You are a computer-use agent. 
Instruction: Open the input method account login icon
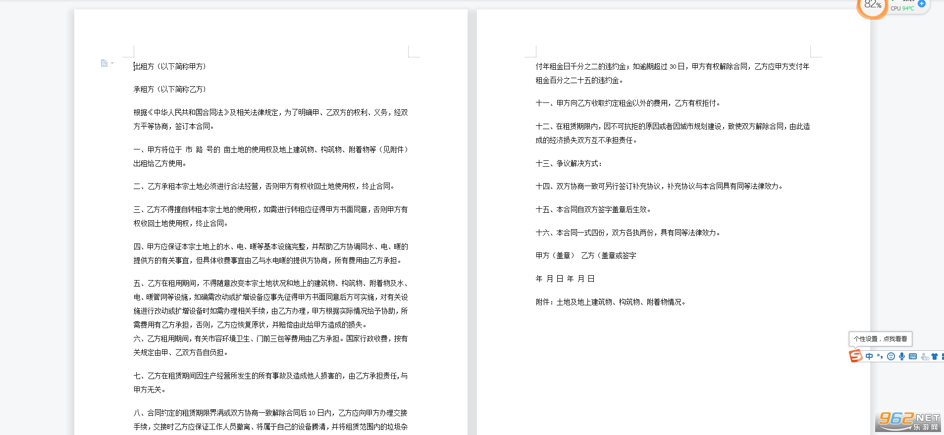925,356
